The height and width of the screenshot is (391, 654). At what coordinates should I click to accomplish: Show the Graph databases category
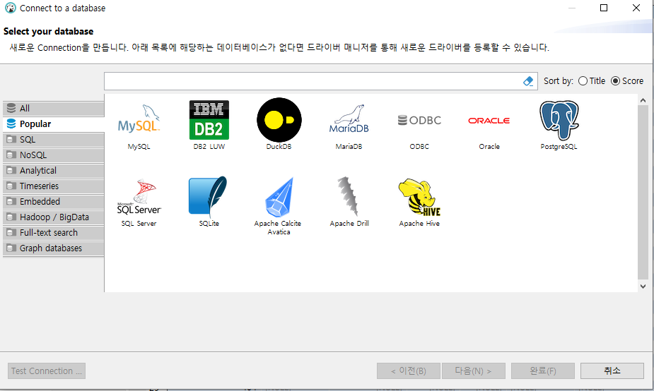(54, 248)
